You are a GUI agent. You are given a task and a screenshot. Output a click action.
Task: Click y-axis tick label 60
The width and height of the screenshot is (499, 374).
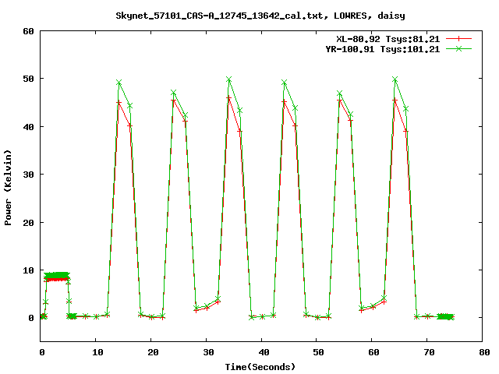pyautogui.click(x=28, y=31)
